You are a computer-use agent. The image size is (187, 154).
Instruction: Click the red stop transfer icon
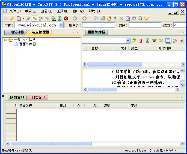[x=66, y=19]
